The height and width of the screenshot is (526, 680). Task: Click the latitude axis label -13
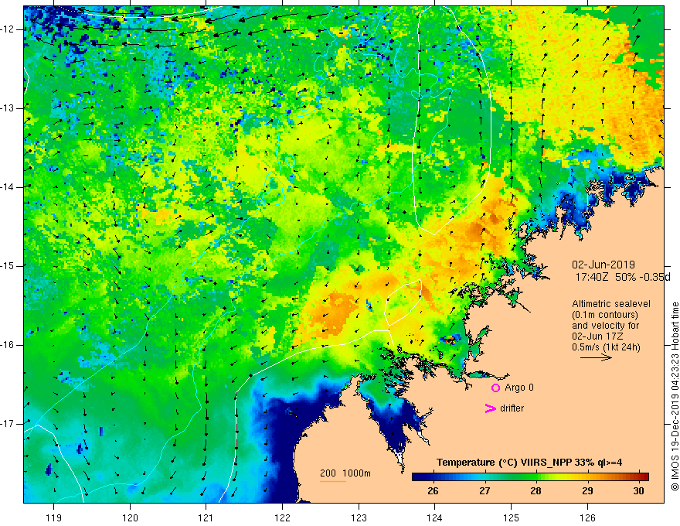[x=8, y=108]
